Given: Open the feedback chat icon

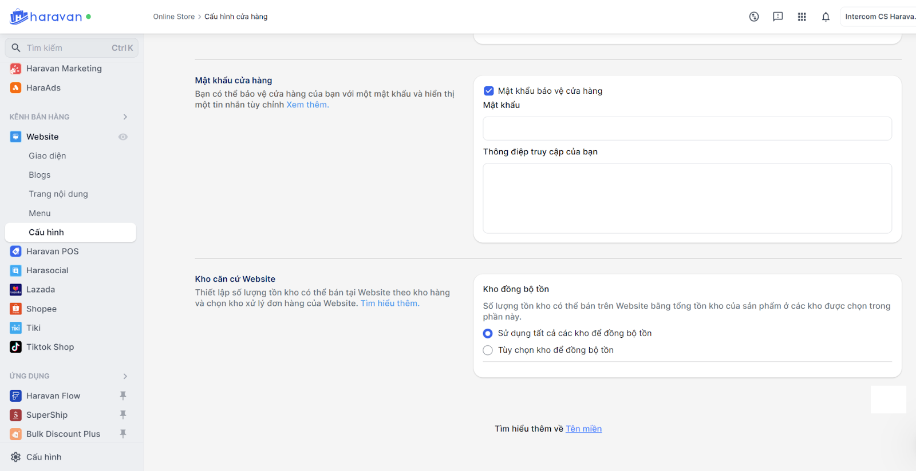Looking at the screenshot, I should pos(777,17).
